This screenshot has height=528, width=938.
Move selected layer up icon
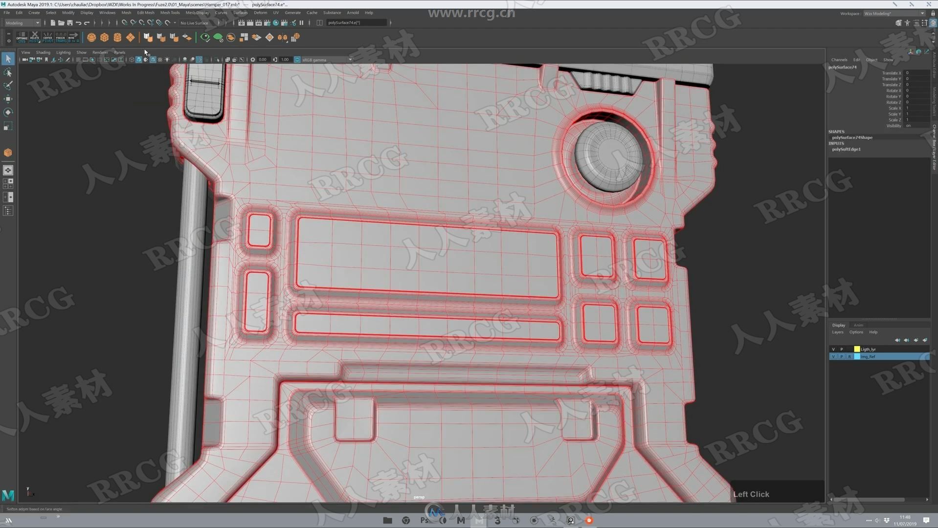pyautogui.click(x=897, y=340)
